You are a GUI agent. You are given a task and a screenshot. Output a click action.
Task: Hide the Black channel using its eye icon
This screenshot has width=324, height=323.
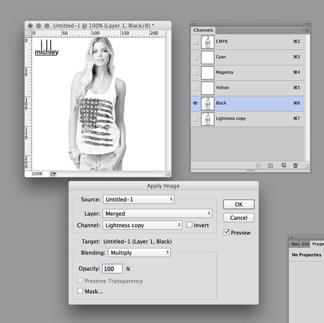(195, 103)
